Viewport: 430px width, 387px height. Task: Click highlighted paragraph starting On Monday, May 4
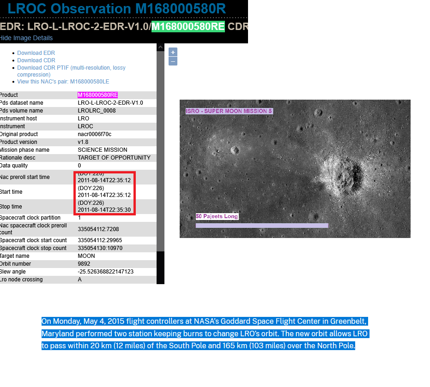pos(206,333)
